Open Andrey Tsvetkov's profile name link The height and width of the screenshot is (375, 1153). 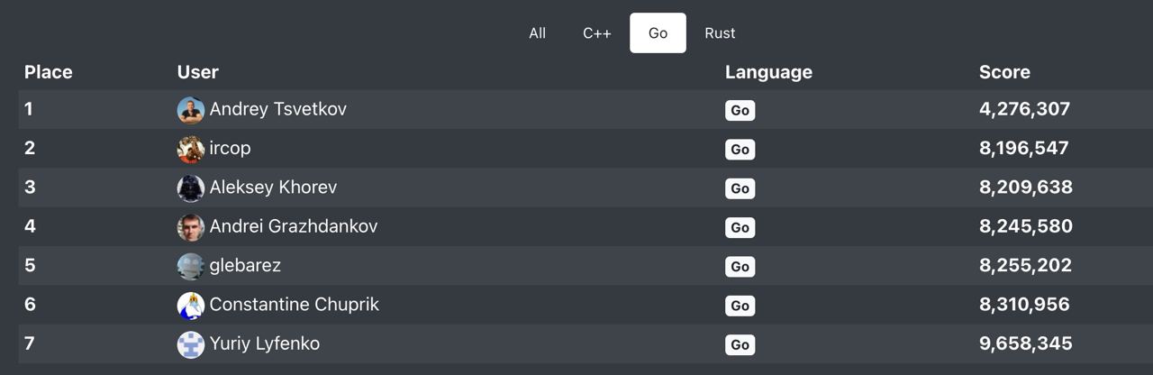point(277,109)
